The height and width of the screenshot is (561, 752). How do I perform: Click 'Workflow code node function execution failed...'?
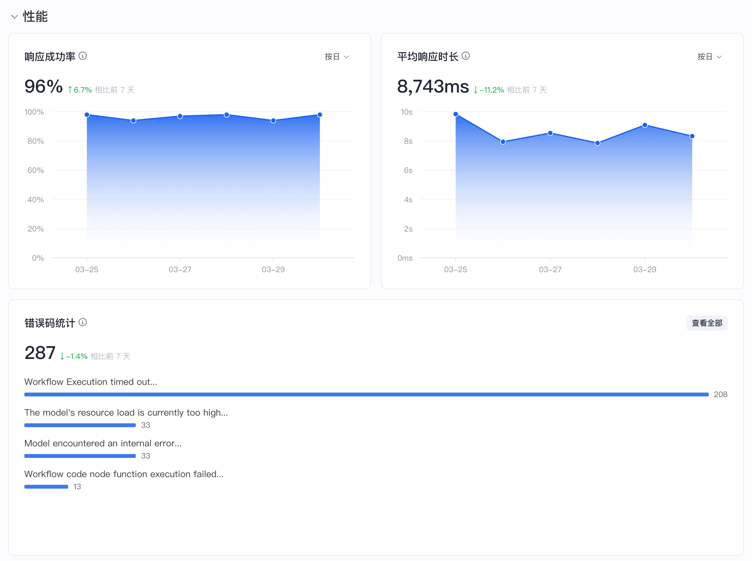pyautogui.click(x=124, y=474)
